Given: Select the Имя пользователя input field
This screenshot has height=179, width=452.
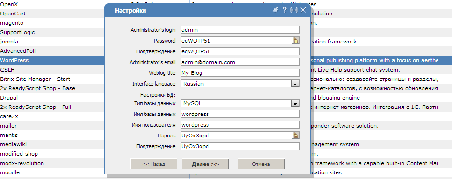Looking at the screenshot, I should point(240,125).
